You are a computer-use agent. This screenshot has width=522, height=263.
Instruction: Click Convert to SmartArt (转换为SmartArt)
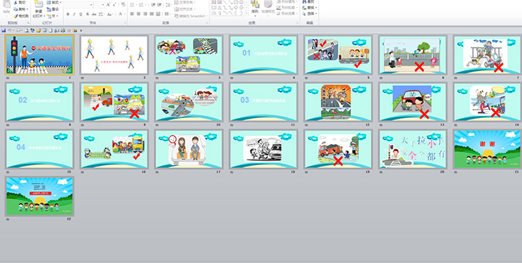191,16
